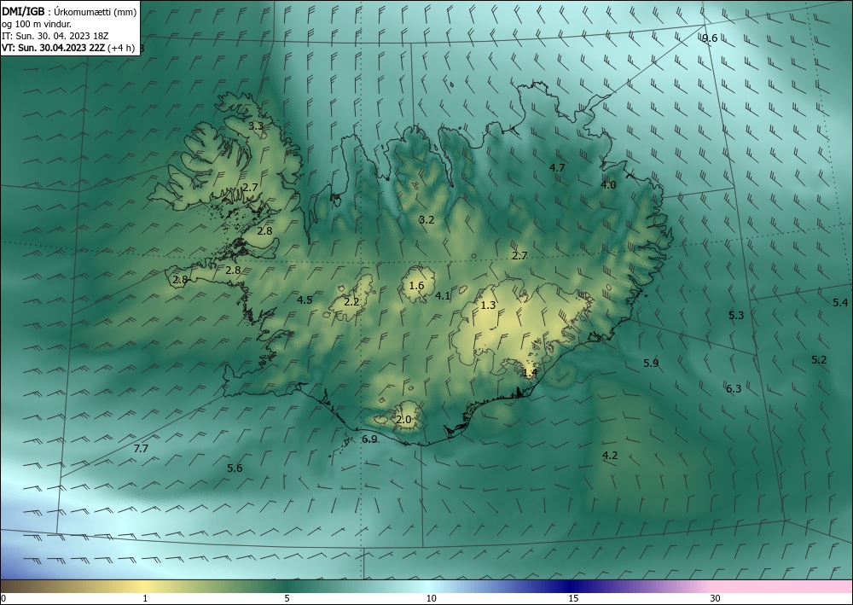Click the 5.3 precipitation value

pos(736,315)
